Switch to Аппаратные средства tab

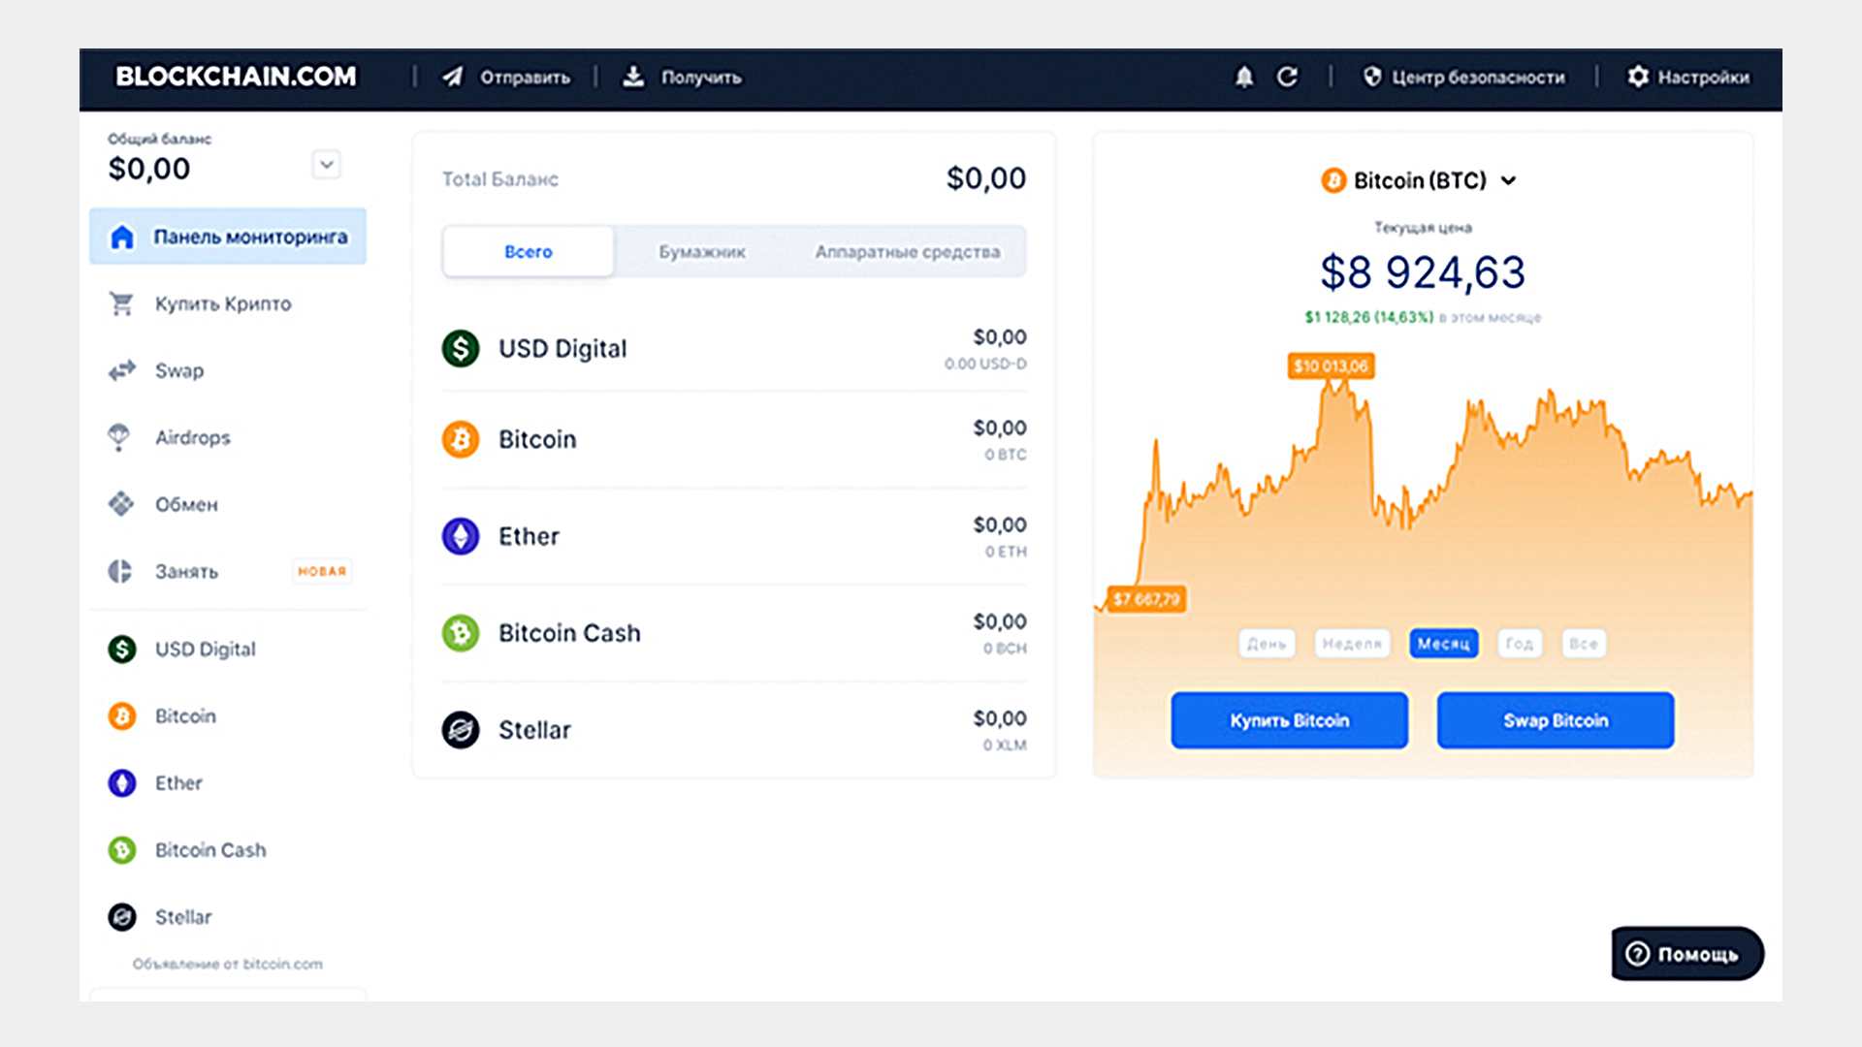(x=907, y=252)
